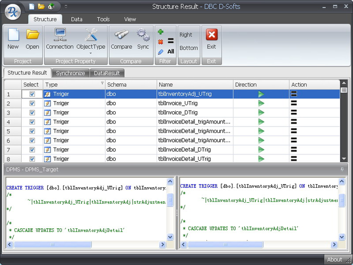Click the action equals icon for tblInventoryAdj_UTrig
353x265 pixels.
point(294,94)
